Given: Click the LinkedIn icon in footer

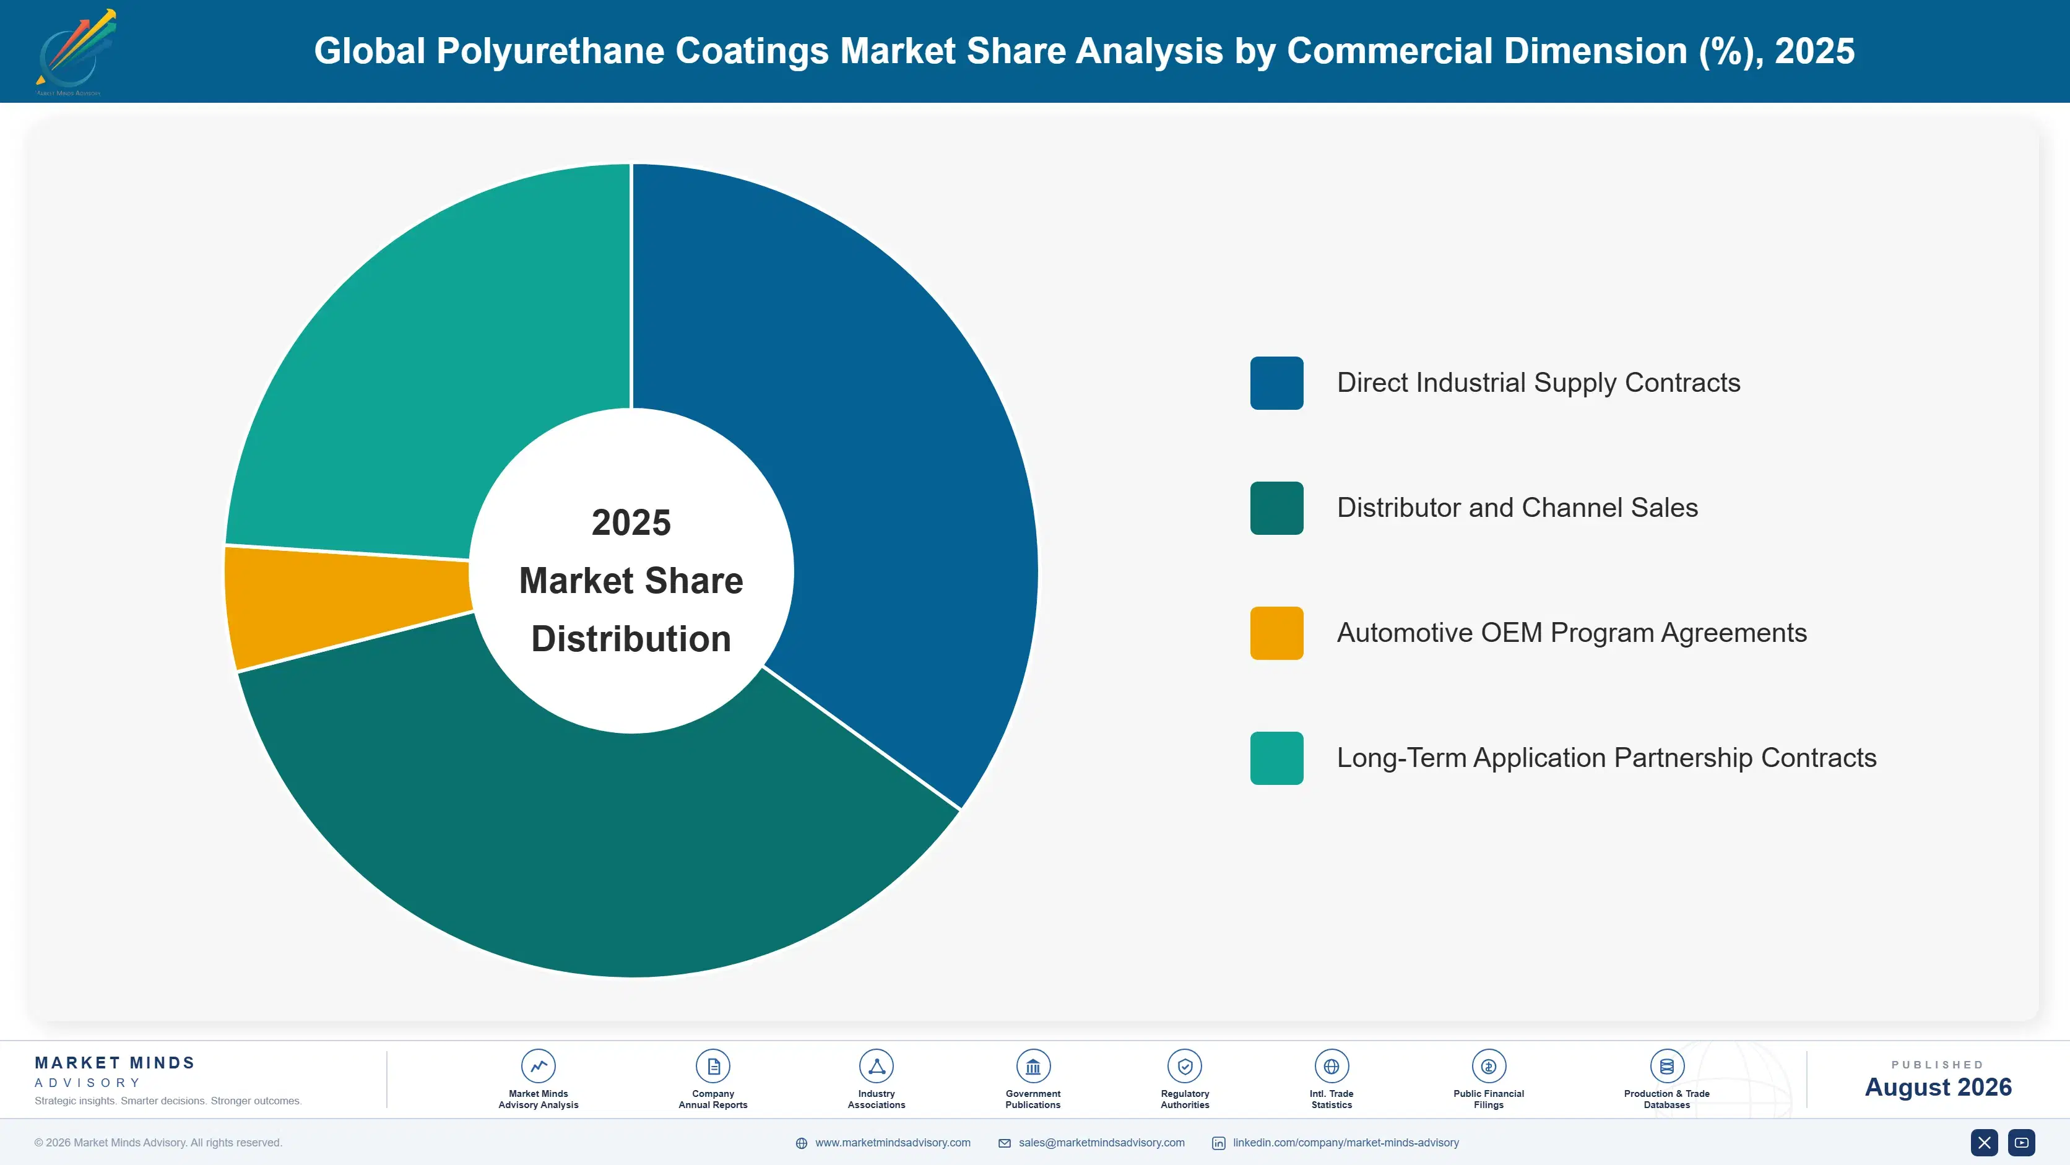Looking at the screenshot, I should pos(1219,1143).
